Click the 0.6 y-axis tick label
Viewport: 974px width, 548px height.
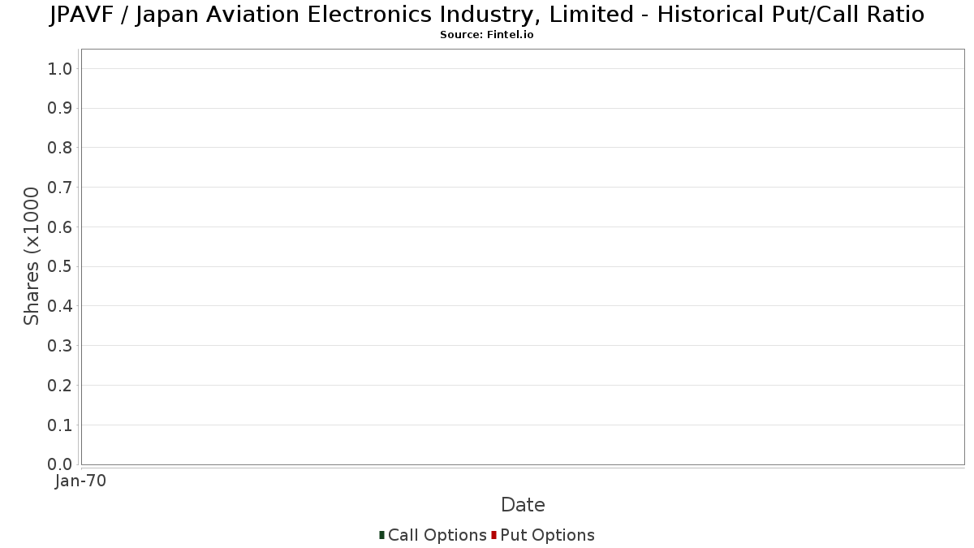click(x=61, y=227)
